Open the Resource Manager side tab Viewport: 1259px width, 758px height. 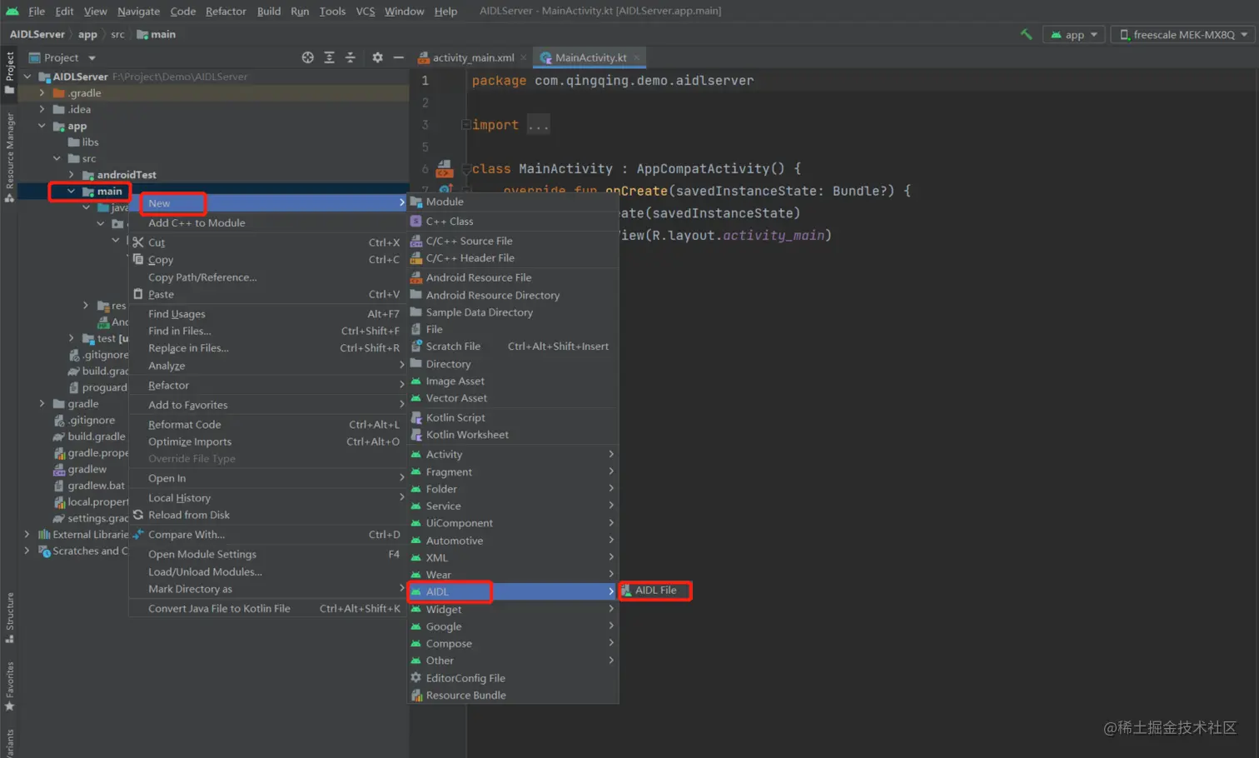(x=9, y=157)
